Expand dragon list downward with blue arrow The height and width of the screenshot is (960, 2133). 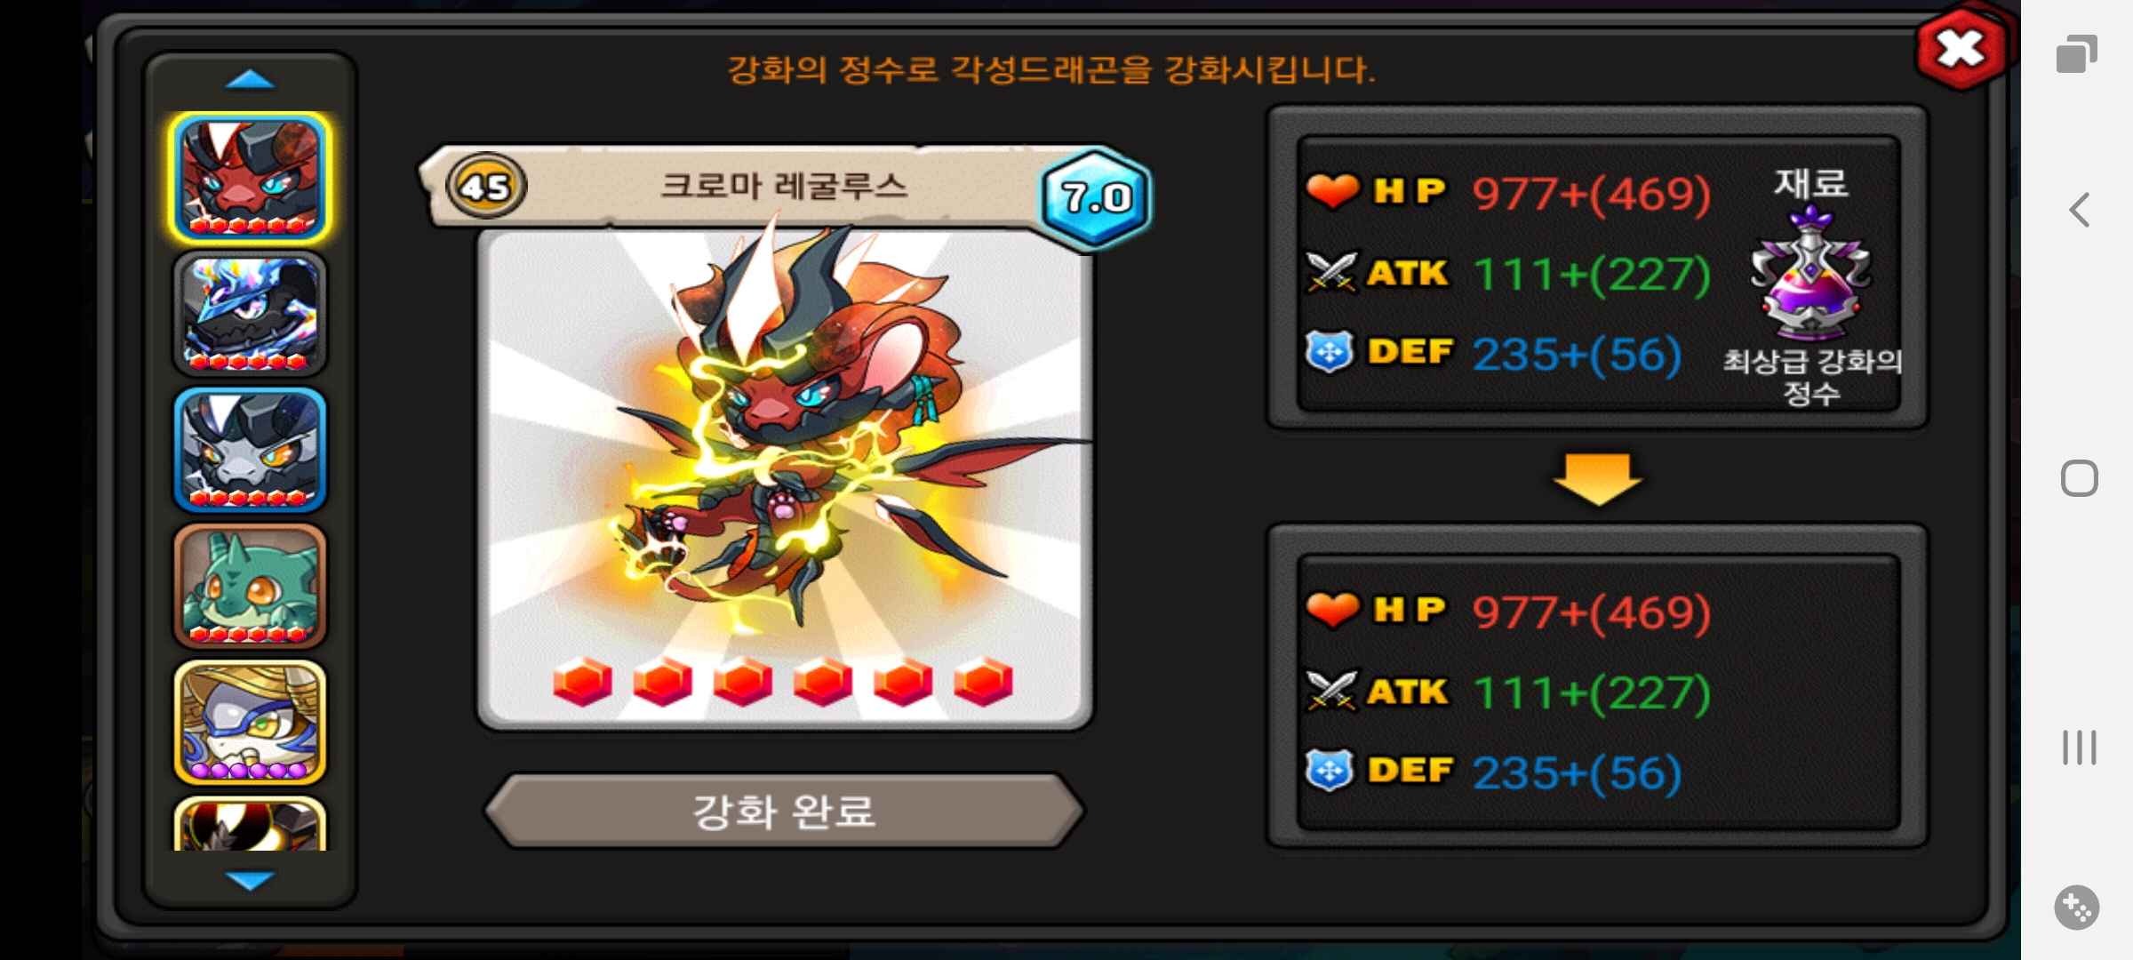pyautogui.click(x=250, y=880)
